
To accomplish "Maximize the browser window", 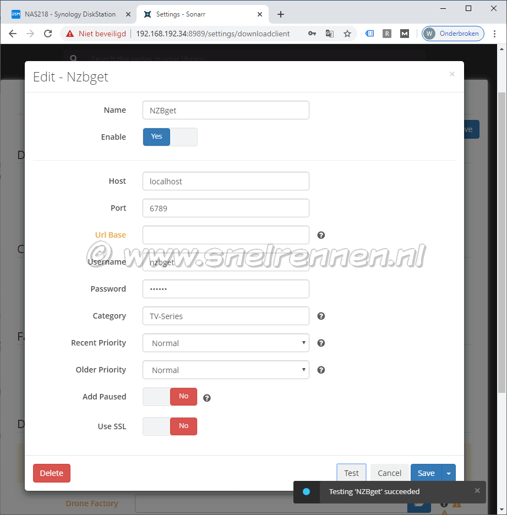I will (x=468, y=9).
